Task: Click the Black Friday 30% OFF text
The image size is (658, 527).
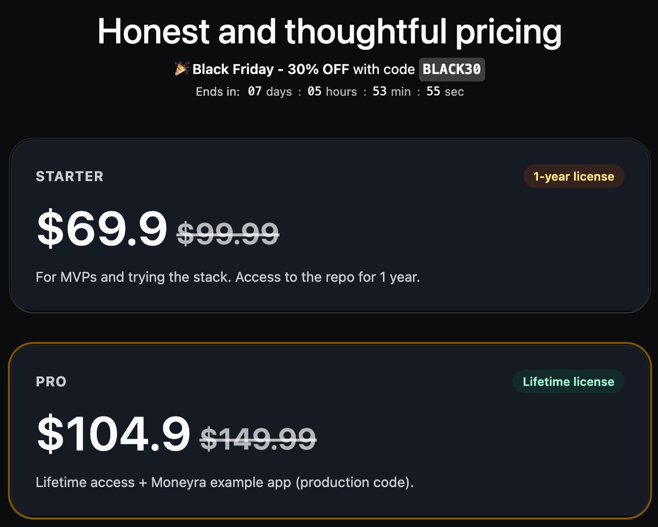Action: [x=271, y=70]
